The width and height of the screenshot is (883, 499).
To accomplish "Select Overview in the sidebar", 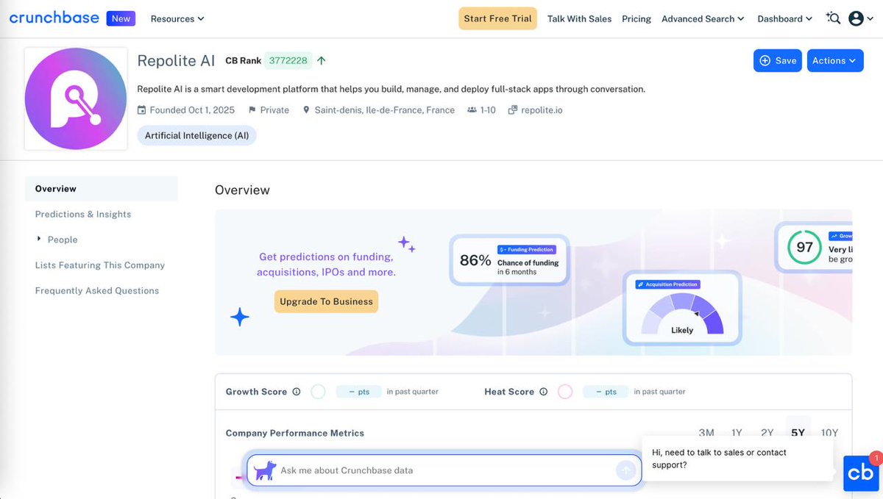I will pos(101,189).
